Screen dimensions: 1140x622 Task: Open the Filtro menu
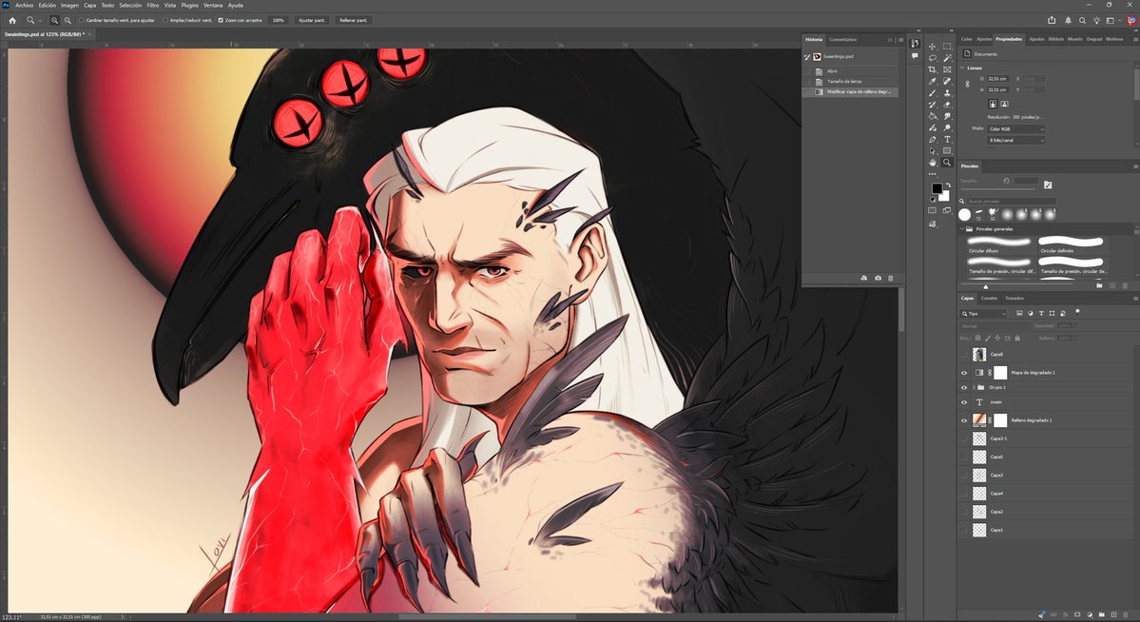pyautogui.click(x=153, y=5)
